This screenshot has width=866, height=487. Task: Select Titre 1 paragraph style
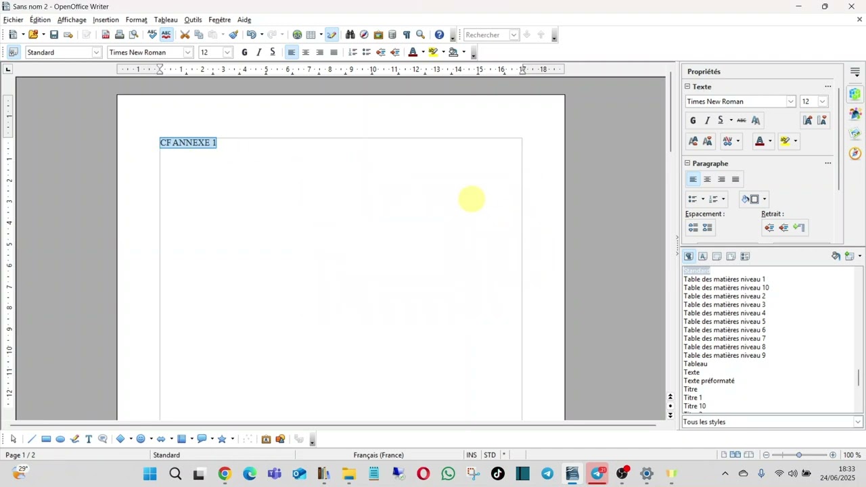point(693,398)
